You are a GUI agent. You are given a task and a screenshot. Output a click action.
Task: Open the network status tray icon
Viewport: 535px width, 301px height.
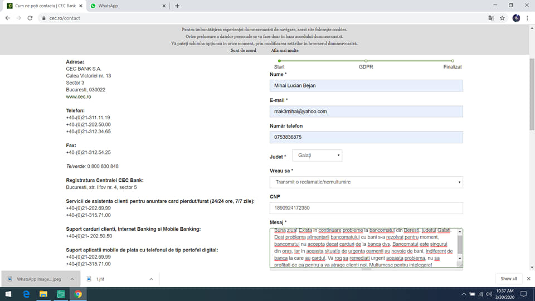481,294
